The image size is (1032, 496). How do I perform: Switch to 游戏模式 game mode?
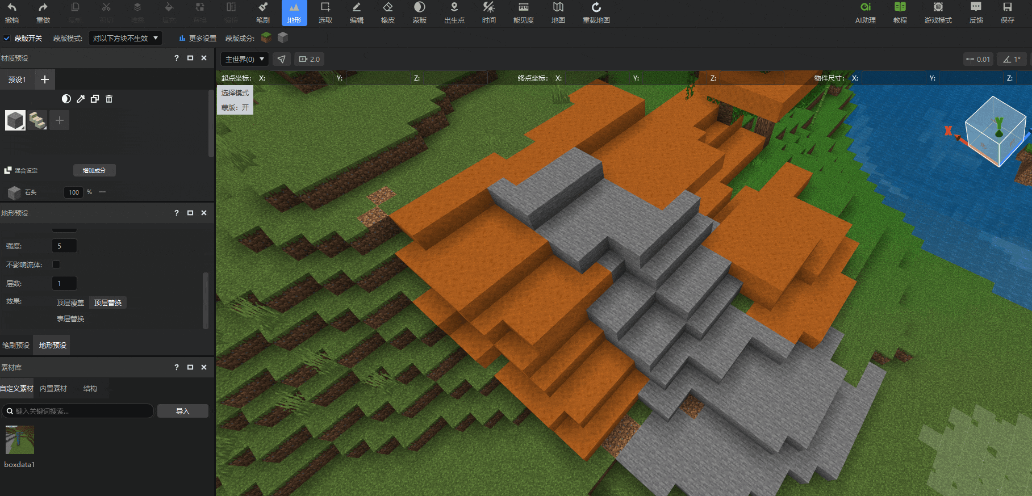click(938, 13)
